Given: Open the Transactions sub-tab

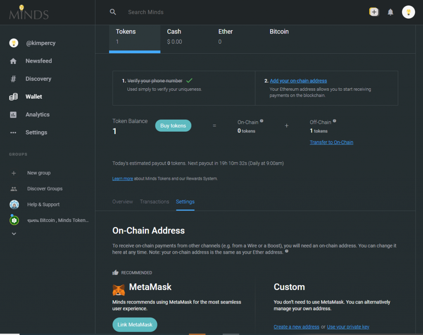Looking at the screenshot, I should [x=154, y=202].
